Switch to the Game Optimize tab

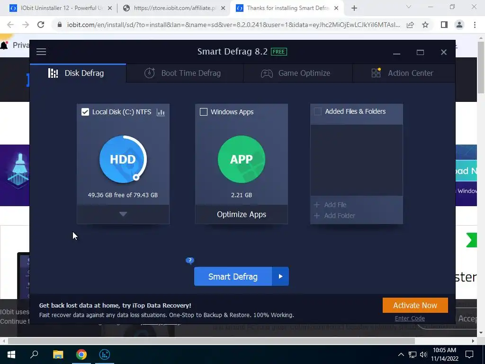pos(297,73)
